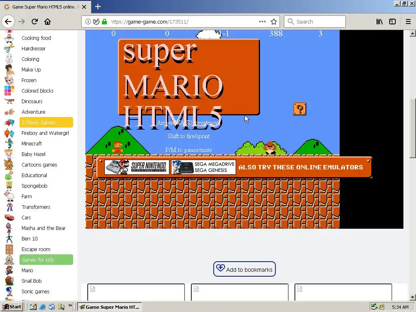
Task: Select the Adventure category
Action: [x=33, y=112]
